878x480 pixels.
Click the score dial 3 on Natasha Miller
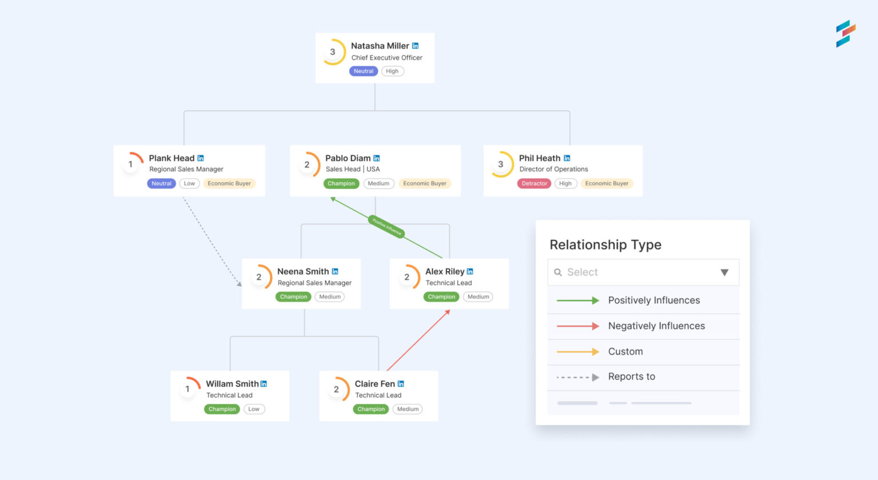tap(333, 51)
